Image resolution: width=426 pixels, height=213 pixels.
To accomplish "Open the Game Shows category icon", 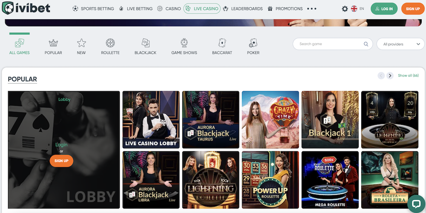I will coord(184,43).
